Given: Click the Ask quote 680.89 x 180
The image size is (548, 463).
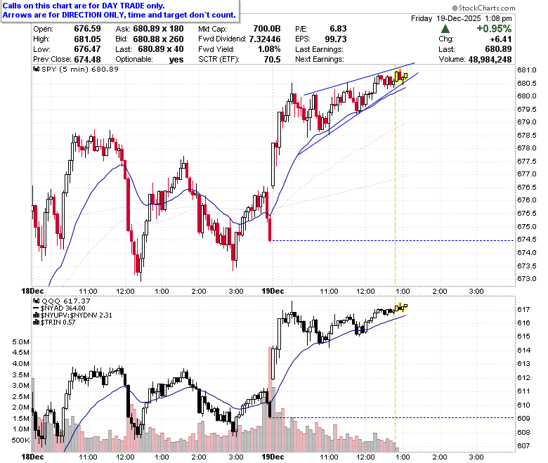Looking at the screenshot, I should coord(158,29).
